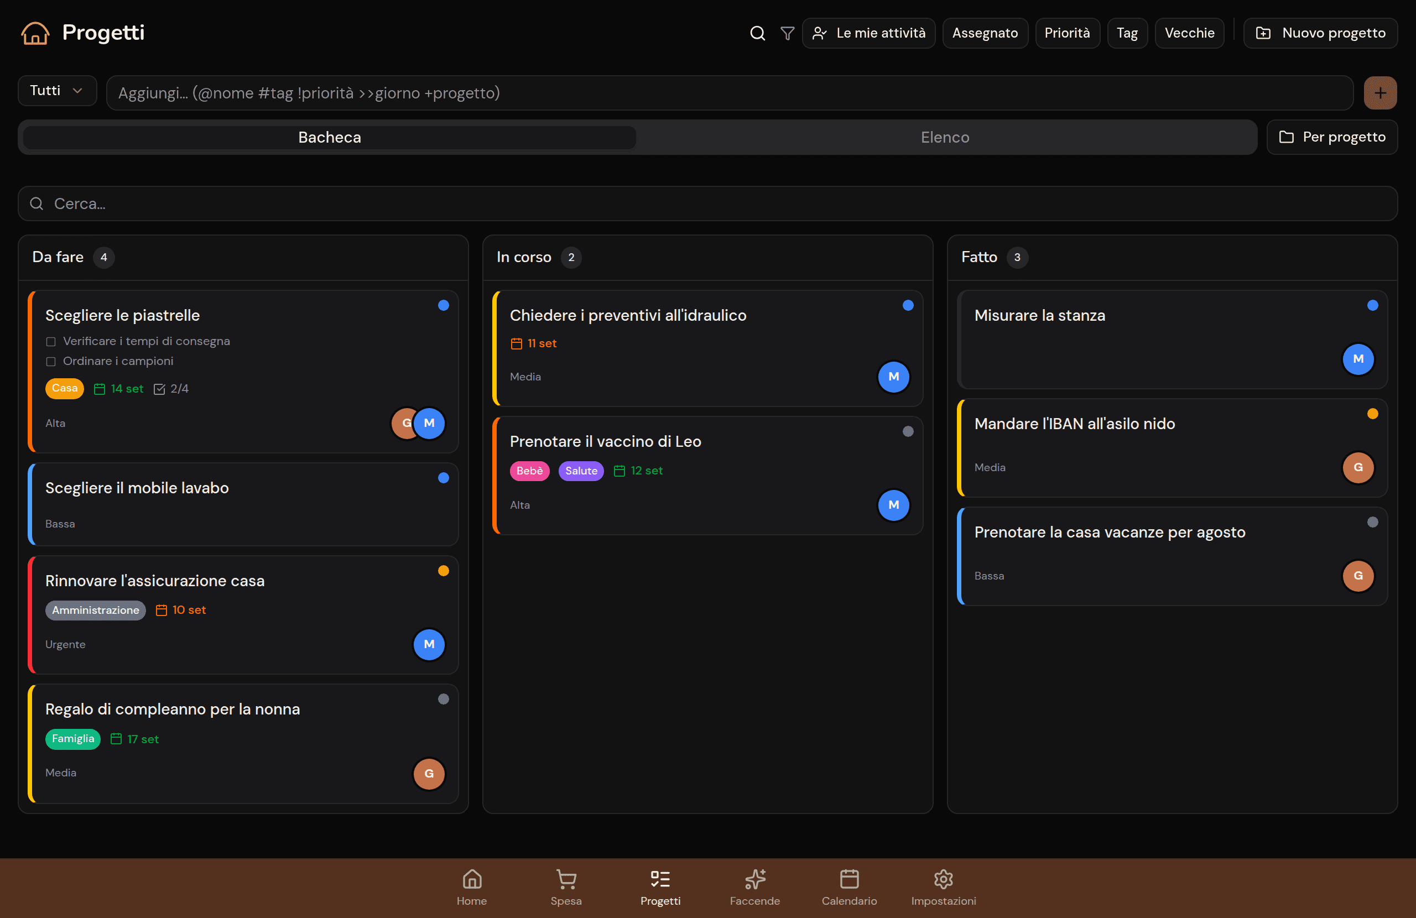Click the Da fare column header
Image resolution: width=1416 pixels, height=918 pixels.
(x=243, y=258)
